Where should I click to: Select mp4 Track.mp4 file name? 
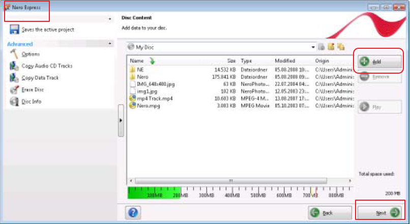155,99
